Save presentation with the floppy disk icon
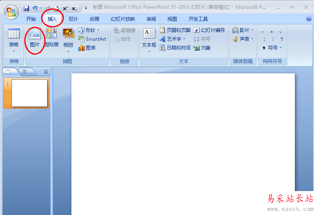The height and width of the screenshot is (215, 314). [26, 8]
